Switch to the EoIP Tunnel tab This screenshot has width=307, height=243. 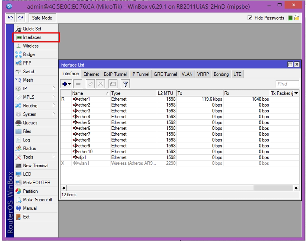[x=115, y=74]
